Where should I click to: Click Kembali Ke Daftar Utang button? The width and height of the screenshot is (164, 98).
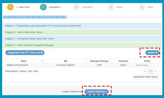145,77
